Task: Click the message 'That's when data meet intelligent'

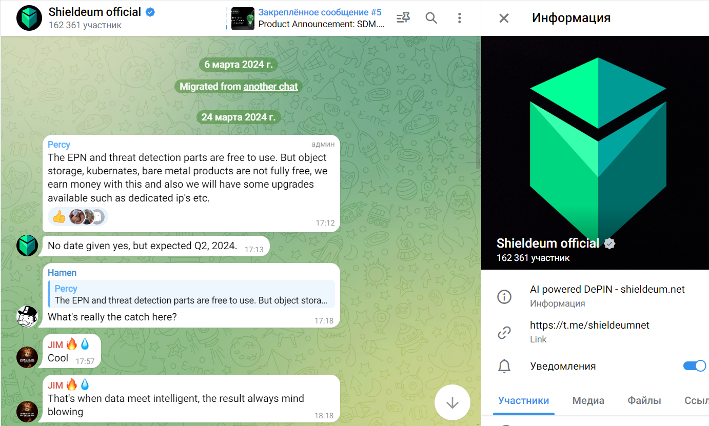Action: tap(176, 405)
